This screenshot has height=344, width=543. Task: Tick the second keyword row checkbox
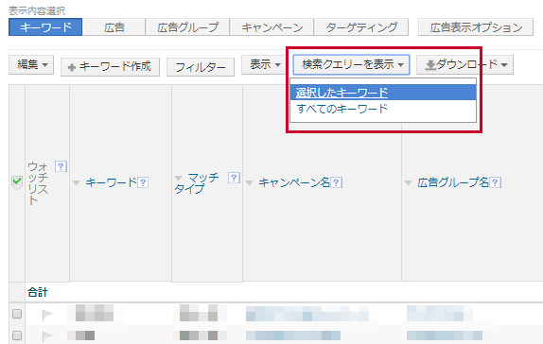(17, 335)
